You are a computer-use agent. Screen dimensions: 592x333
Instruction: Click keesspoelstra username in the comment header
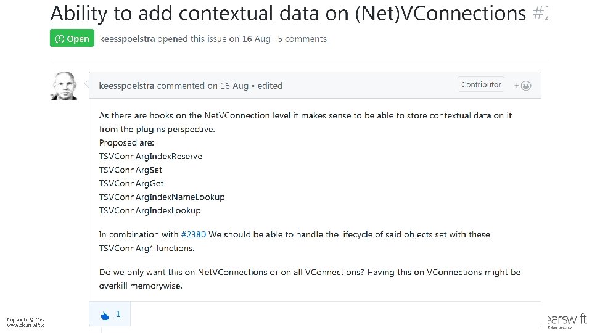click(x=126, y=86)
